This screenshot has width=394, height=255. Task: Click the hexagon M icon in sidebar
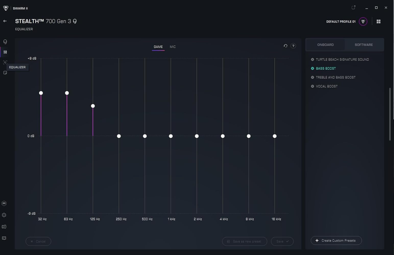(4, 203)
